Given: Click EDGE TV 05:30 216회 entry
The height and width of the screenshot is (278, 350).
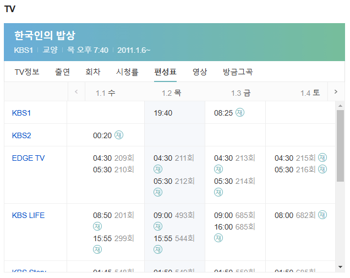Looking at the screenshot, I should click(295, 170).
